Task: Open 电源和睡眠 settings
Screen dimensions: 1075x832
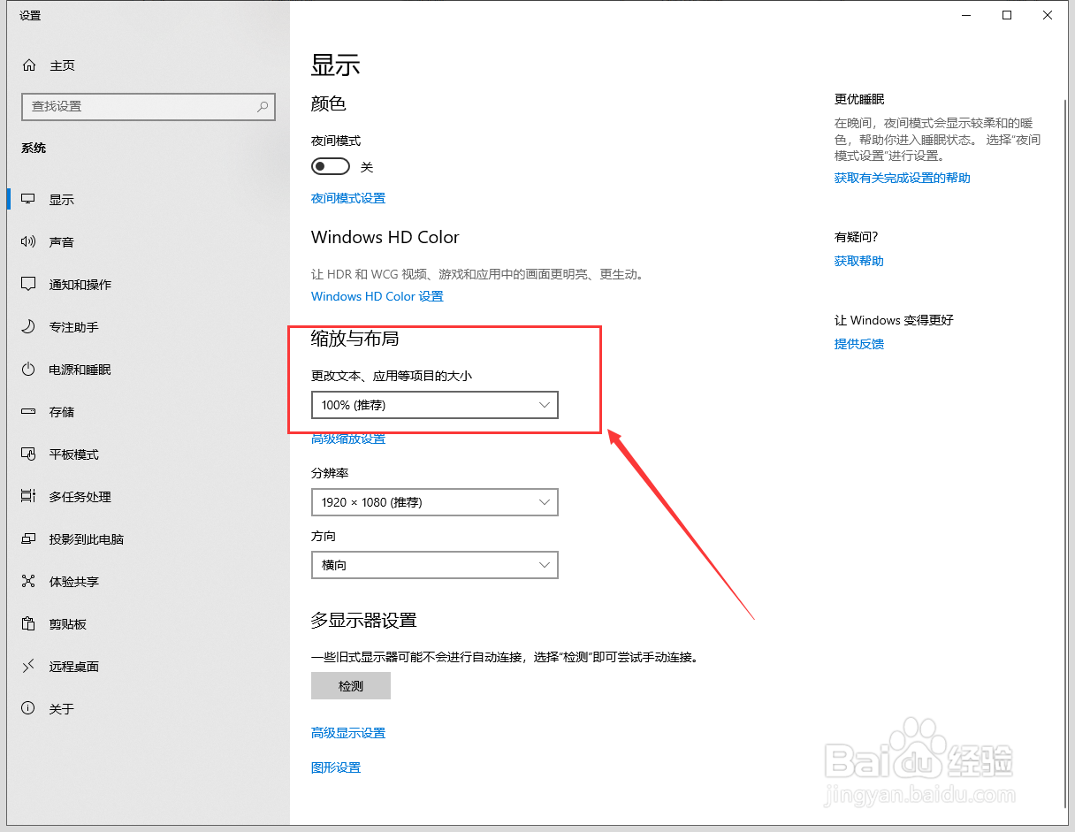Action: (80, 369)
